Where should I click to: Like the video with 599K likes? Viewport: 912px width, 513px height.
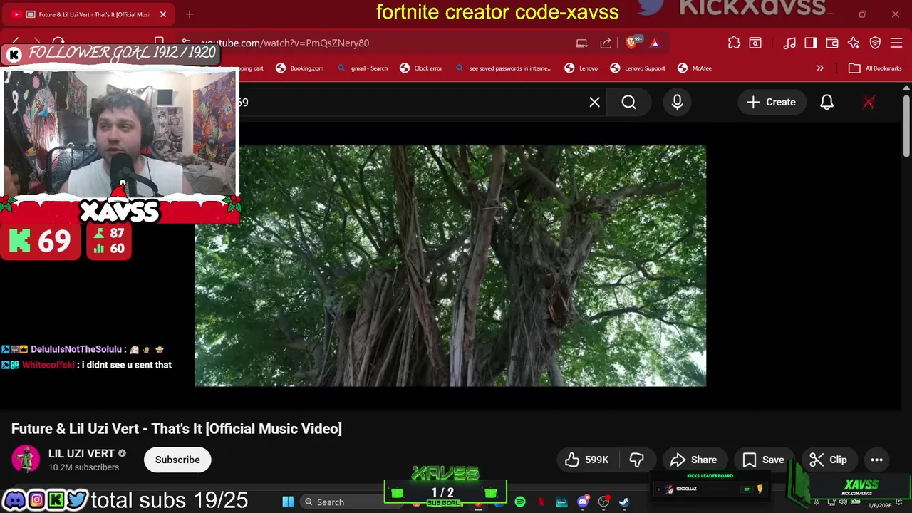587,460
